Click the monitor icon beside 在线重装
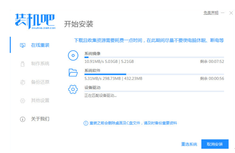Image resolution: width=235 pixels, height=153 pixels. tap(22, 45)
